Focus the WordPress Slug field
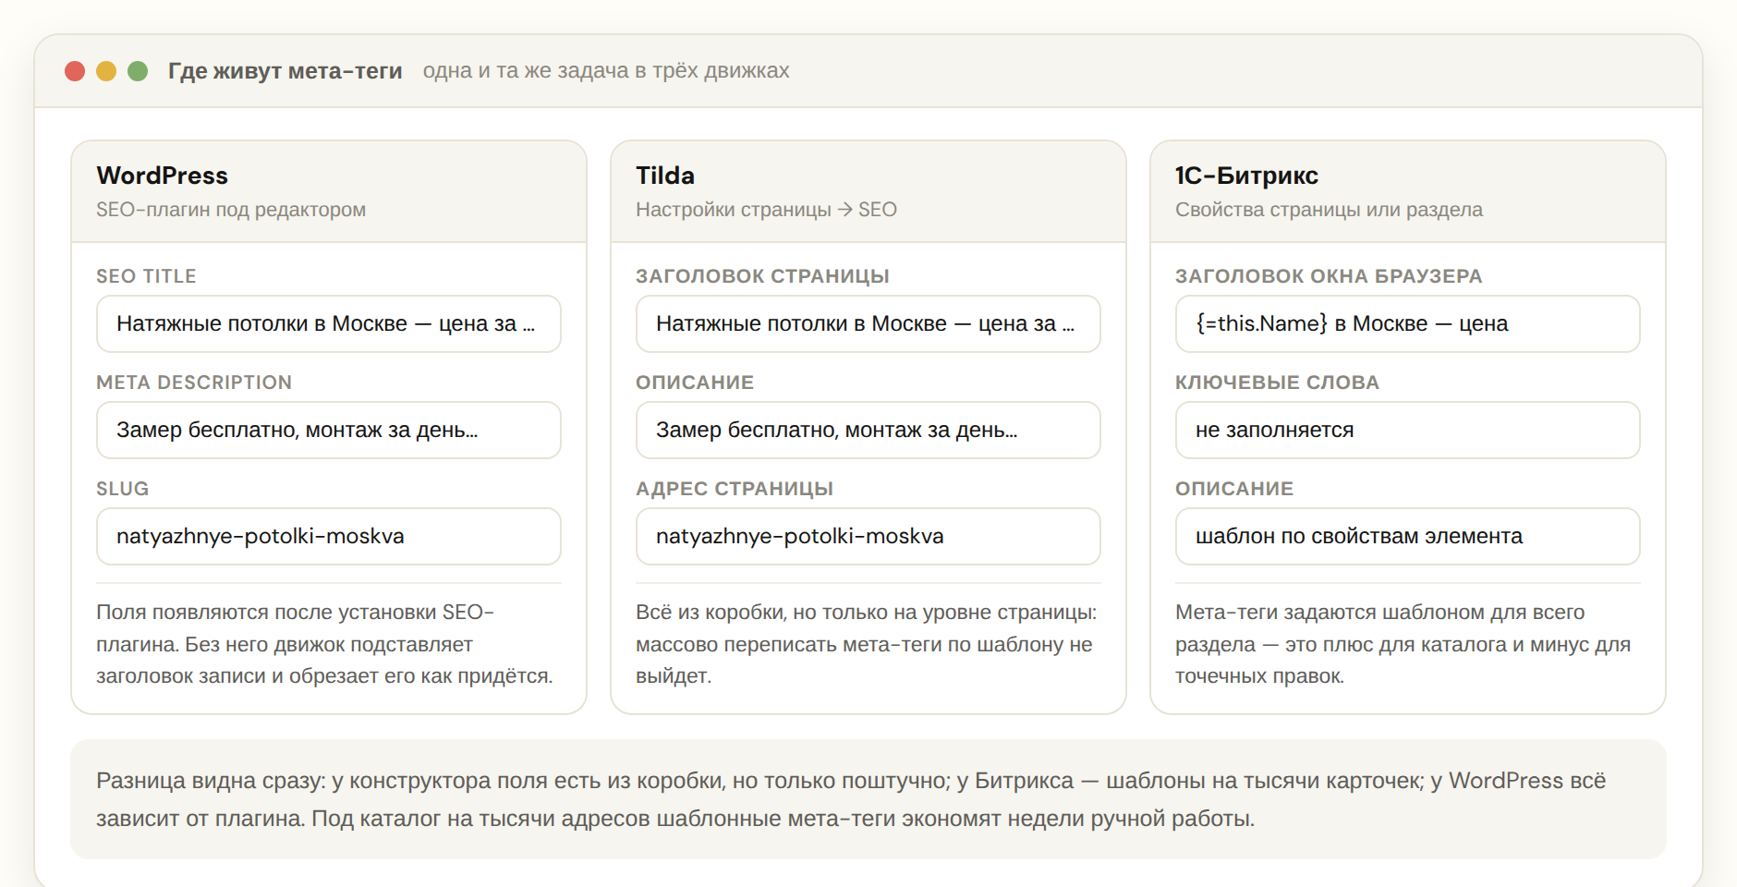The width and height of the screenshot is (1737, 887). coord(329,536)
